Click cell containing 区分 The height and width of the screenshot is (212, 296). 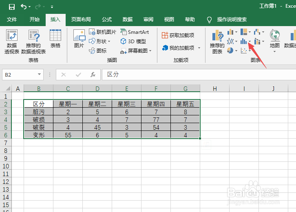(38, 104)
